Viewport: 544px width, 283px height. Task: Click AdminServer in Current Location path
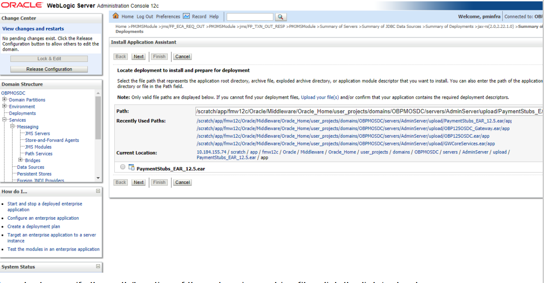(x=475, y=152)
